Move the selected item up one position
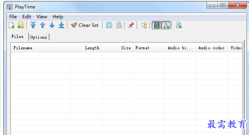Viewport: 249px width, 135px height. pos(42,25)
